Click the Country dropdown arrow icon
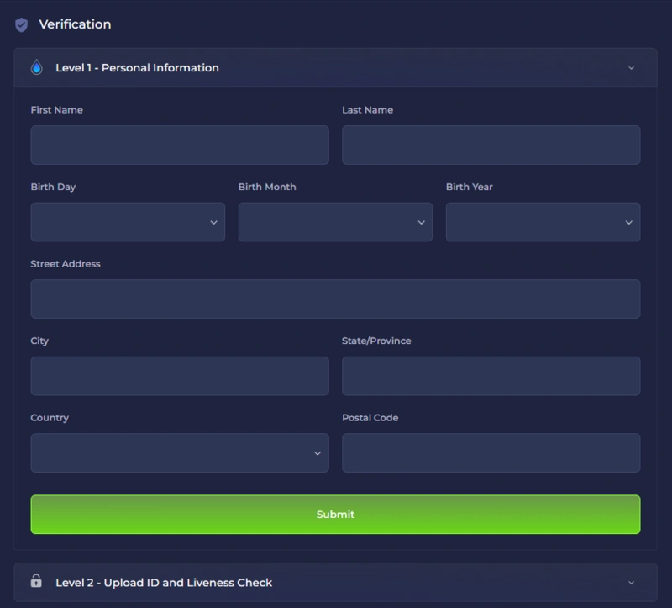This screenshot has height=608, width=672. (x=318, y=452)
